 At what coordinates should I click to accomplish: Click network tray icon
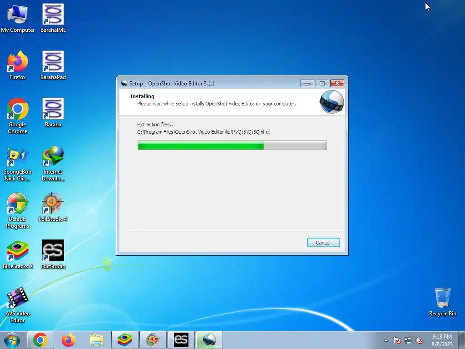(408, 340)
